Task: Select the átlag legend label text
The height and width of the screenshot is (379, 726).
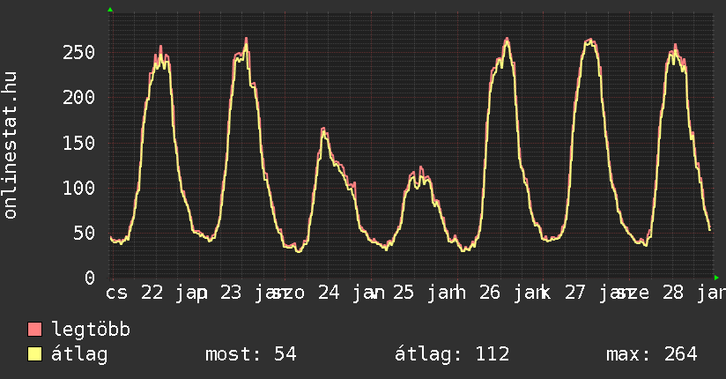Action: coord(79,354)
